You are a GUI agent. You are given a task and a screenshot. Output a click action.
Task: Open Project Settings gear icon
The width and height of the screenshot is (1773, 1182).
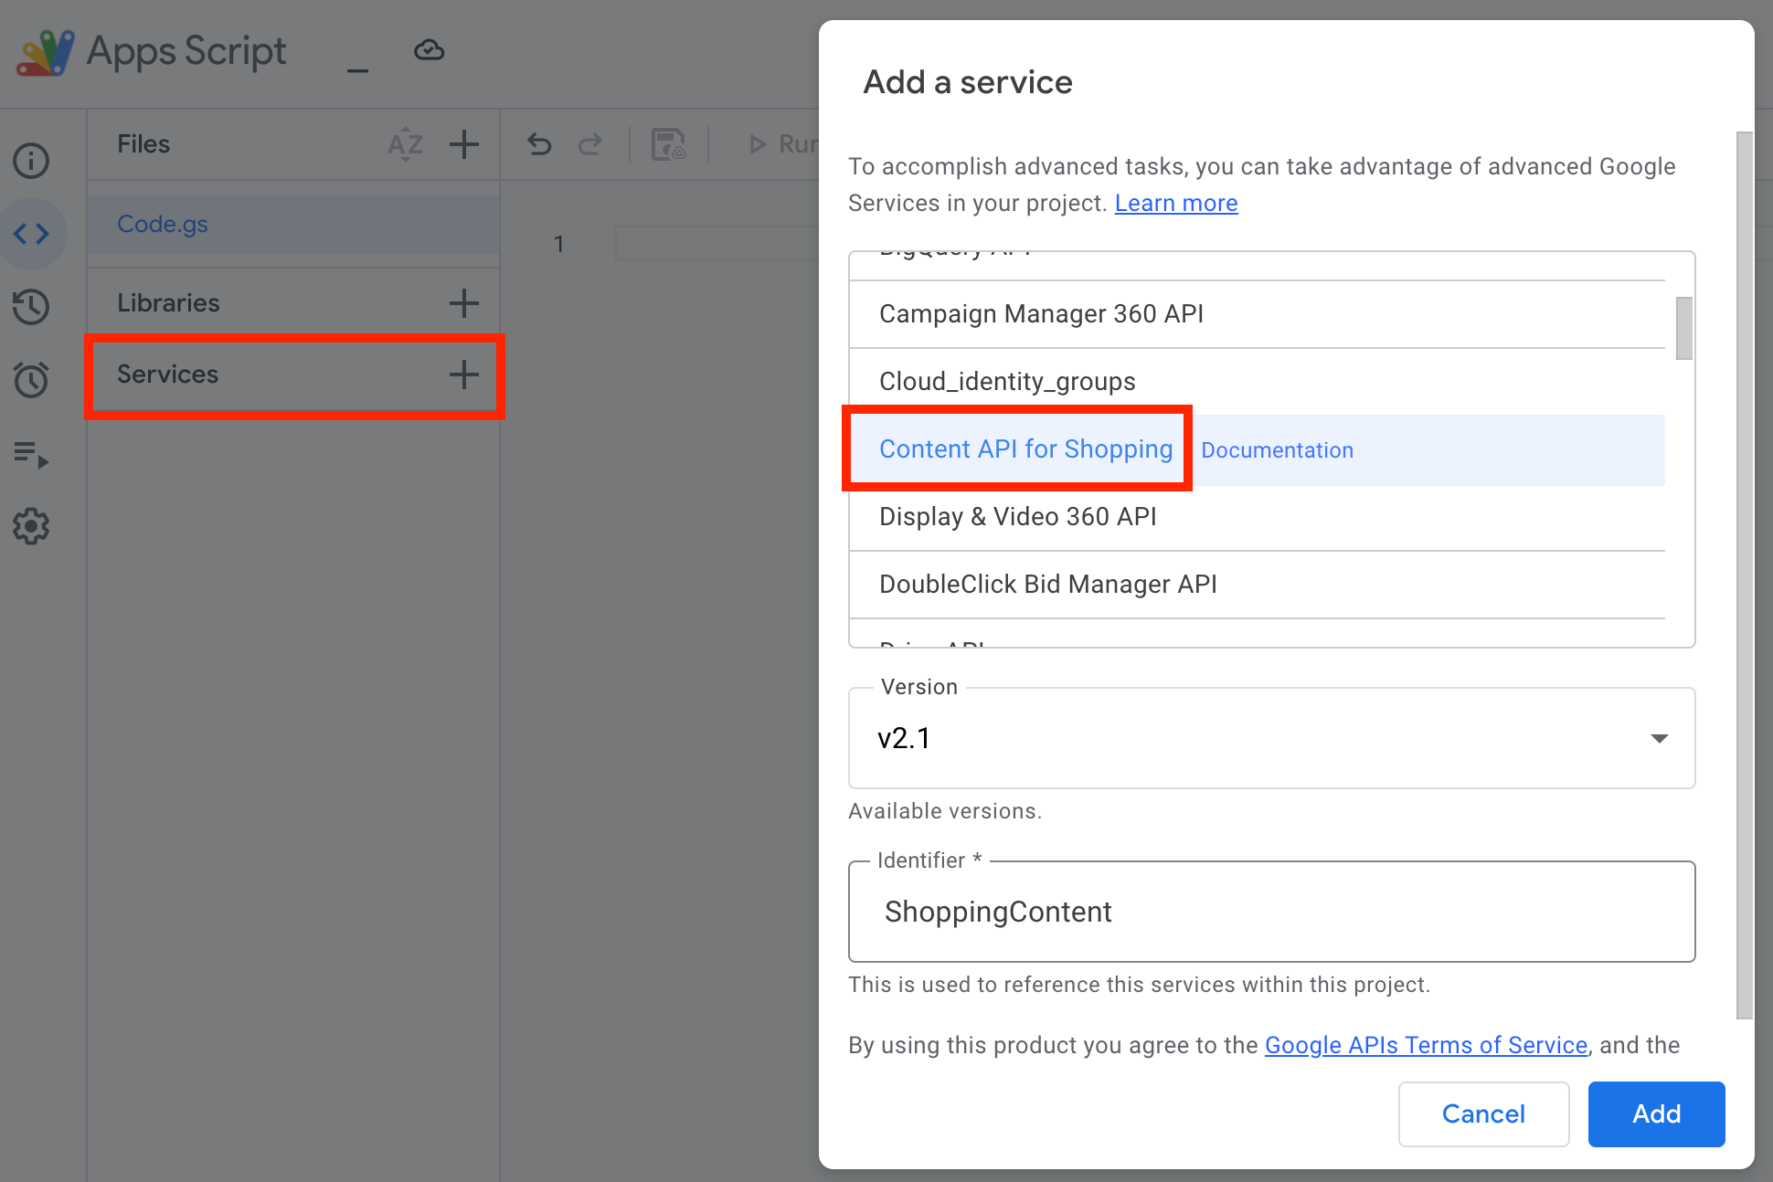click(x=31, y=526)
